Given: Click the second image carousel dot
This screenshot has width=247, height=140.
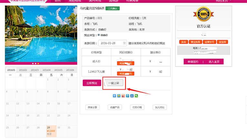Looking at the screenshot, I should pos(36,64).
